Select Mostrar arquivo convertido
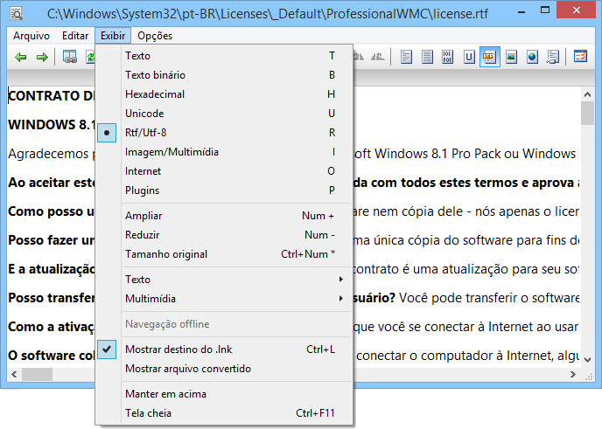This screenshot has height=429, width=602. click(224, 369)
